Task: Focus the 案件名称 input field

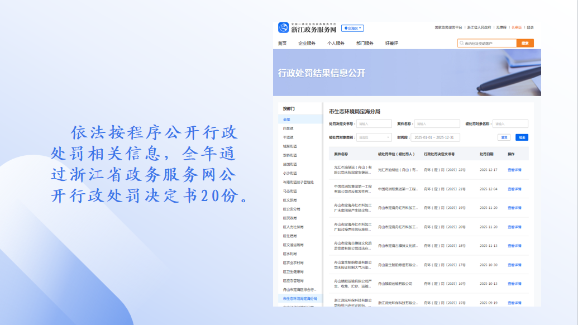Action: coord(437,124)
